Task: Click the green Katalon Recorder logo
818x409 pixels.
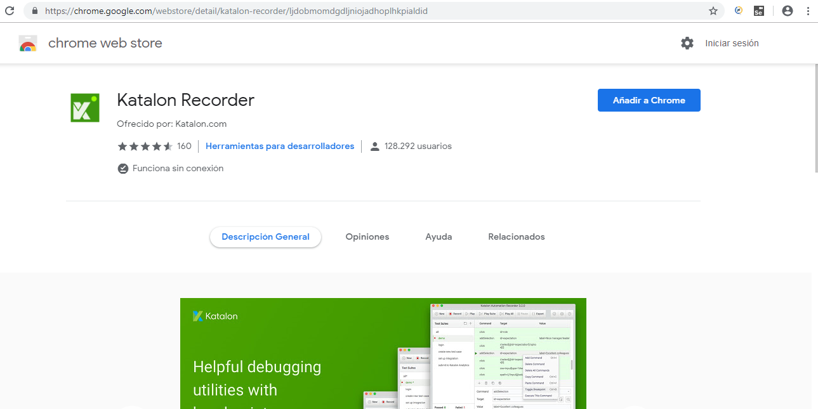Action: 85,107
